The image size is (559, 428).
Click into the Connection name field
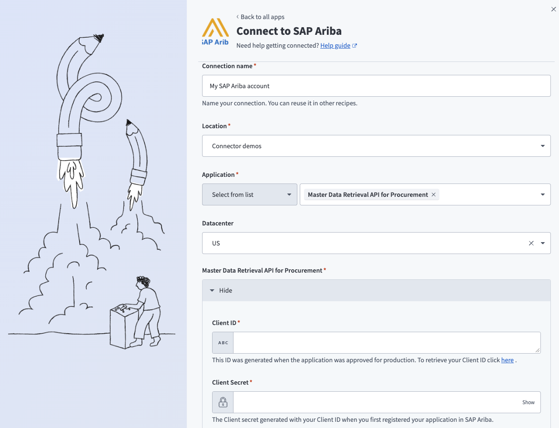[376, 86]
